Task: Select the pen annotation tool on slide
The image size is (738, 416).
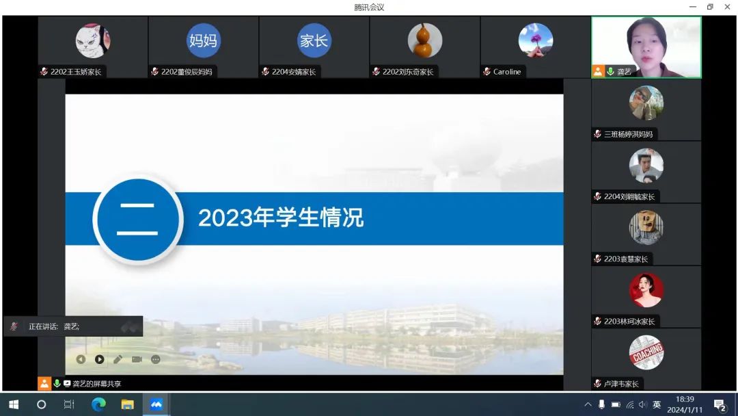Action: pos(118,359)
